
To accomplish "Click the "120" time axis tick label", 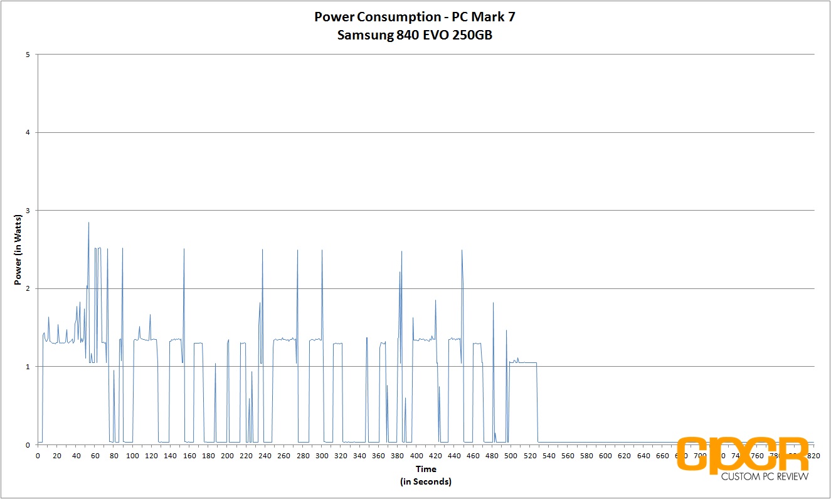I will click(x=151, y=456).
